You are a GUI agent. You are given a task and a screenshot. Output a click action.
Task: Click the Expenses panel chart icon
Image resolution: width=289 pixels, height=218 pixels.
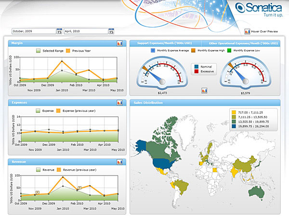point(119,103)
